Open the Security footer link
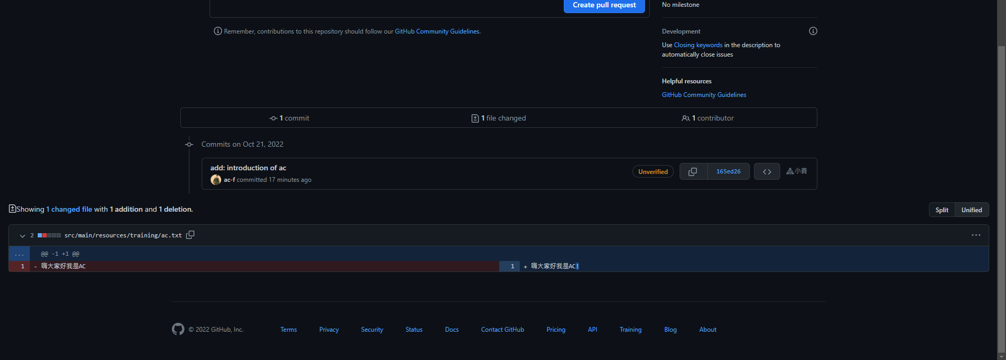This screenshot has height=360, width=1006. pos(372,330)
